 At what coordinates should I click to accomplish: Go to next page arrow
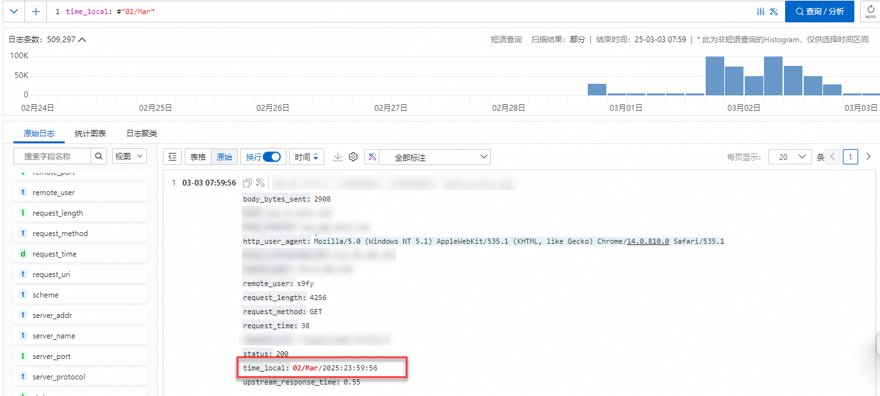tap(868, 157)
